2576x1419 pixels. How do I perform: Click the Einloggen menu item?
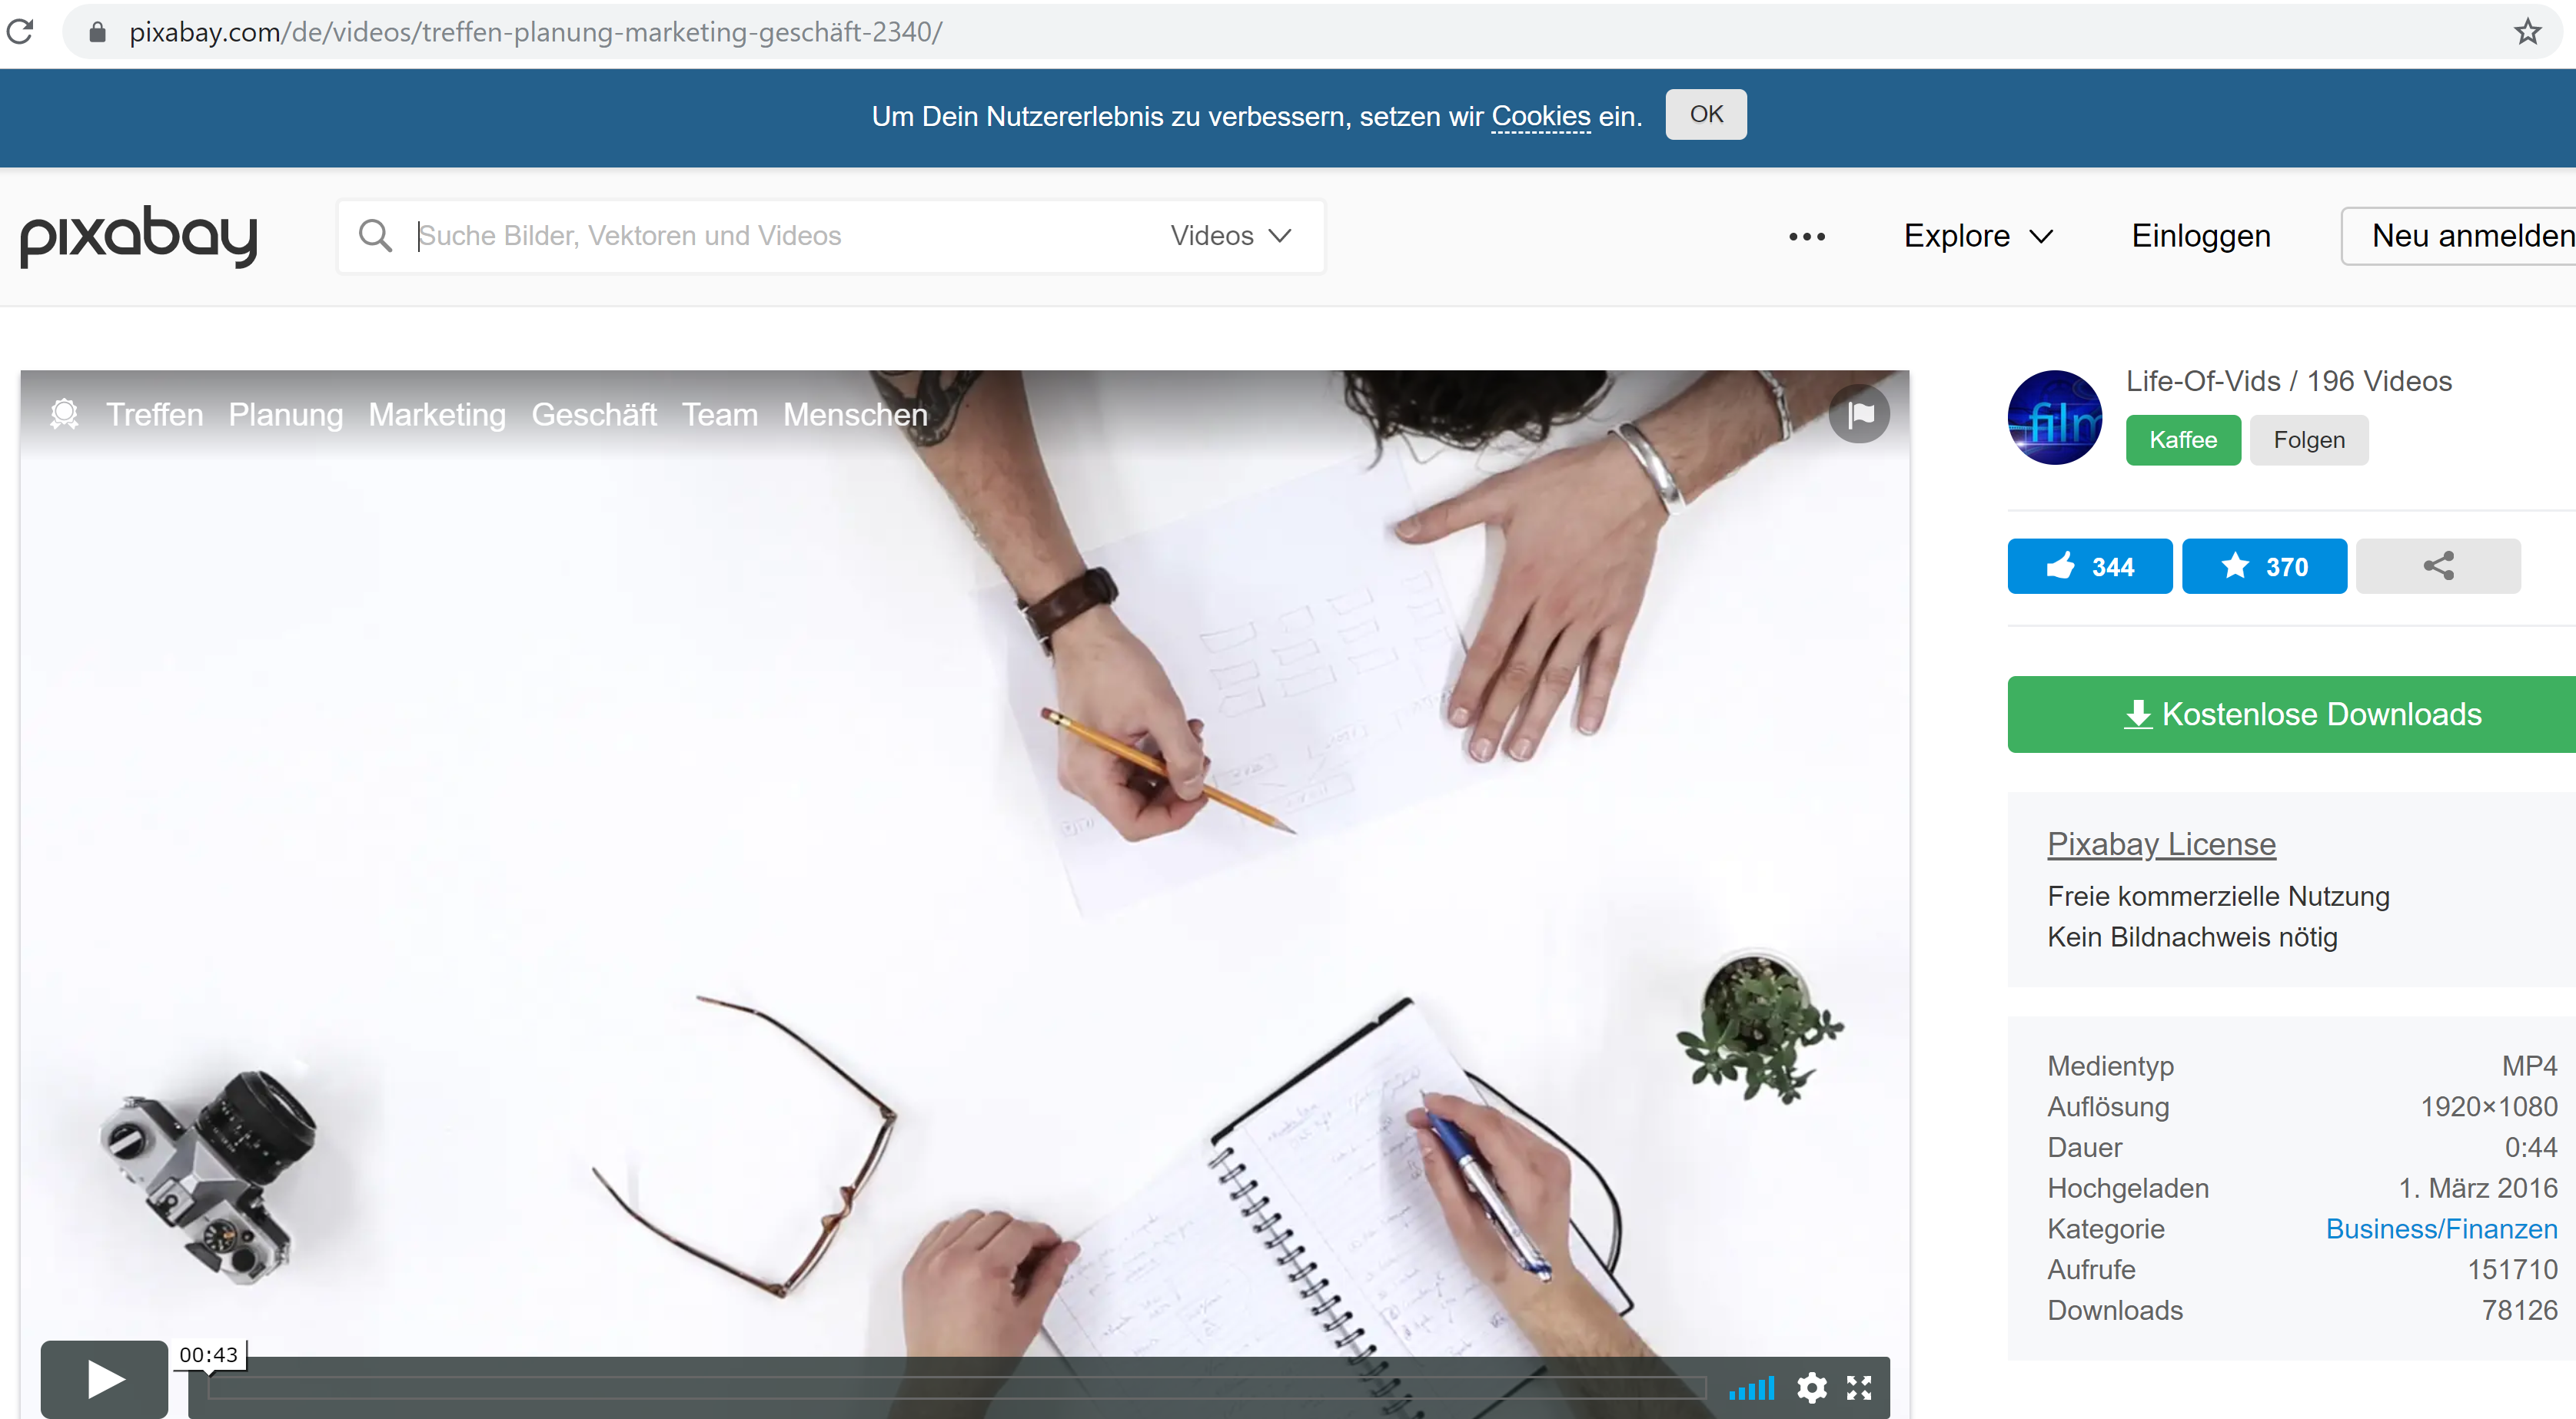point(2200,236)
